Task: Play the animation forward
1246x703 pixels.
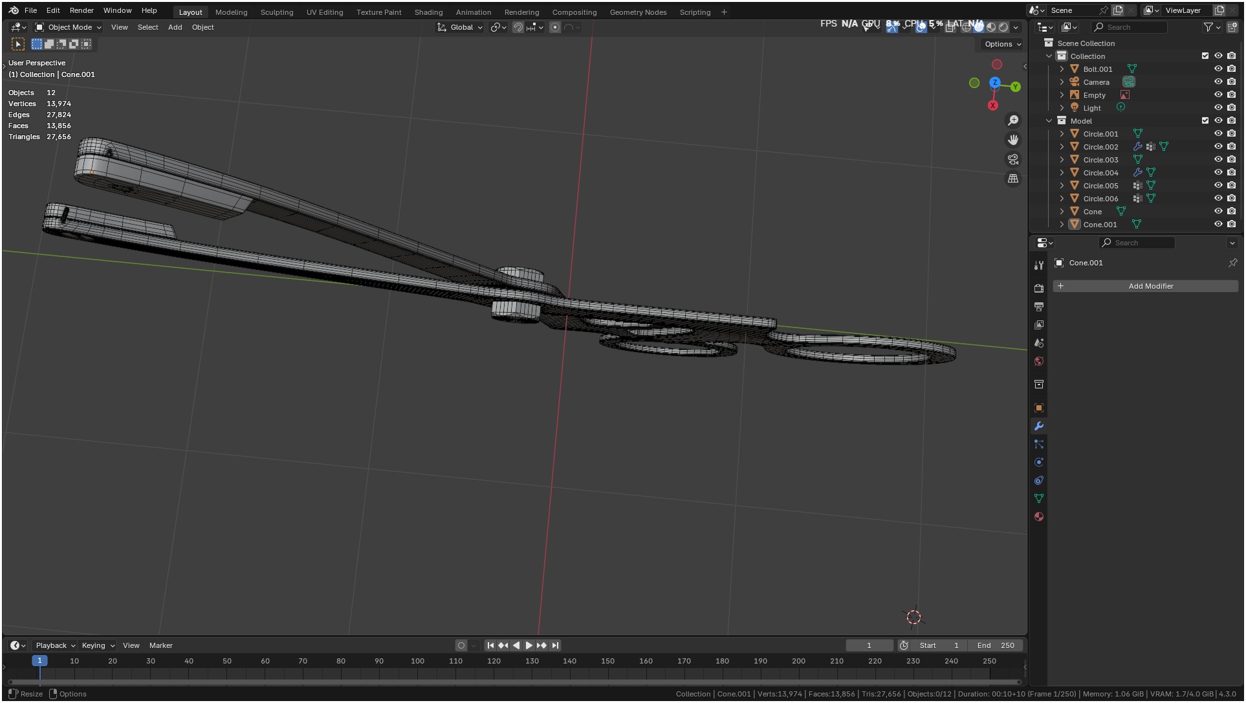Action: pos(529,645)
